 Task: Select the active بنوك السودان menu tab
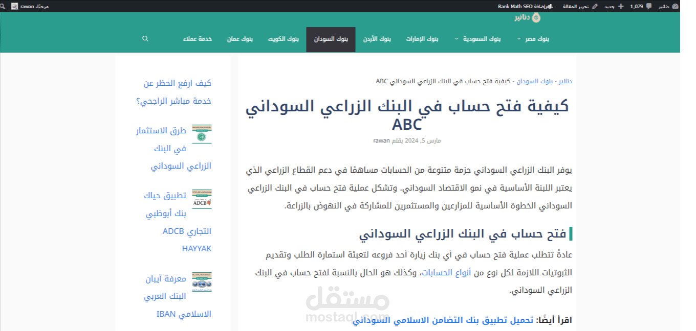pos(331,39)
